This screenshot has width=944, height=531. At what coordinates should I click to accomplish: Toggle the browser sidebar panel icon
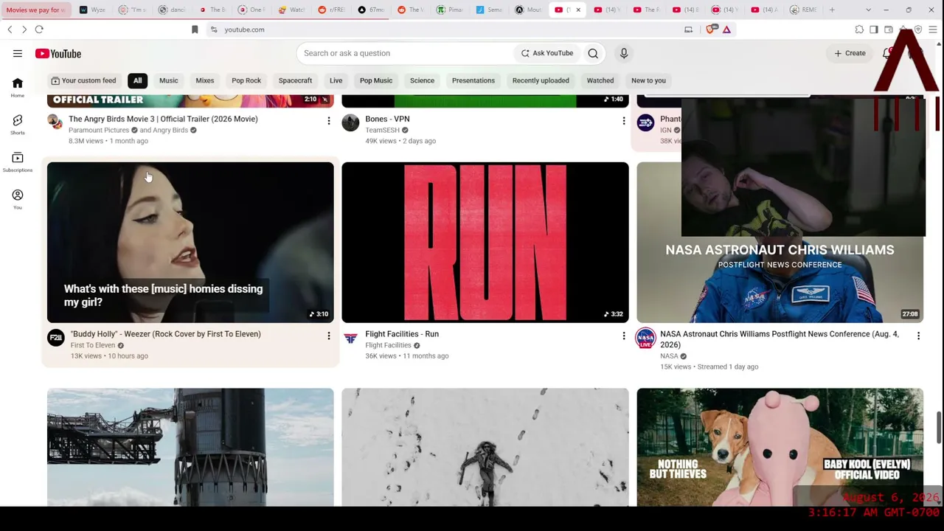[874, 29]
